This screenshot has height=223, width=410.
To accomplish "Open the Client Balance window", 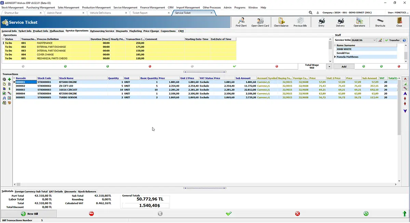I will click(281, 22).
